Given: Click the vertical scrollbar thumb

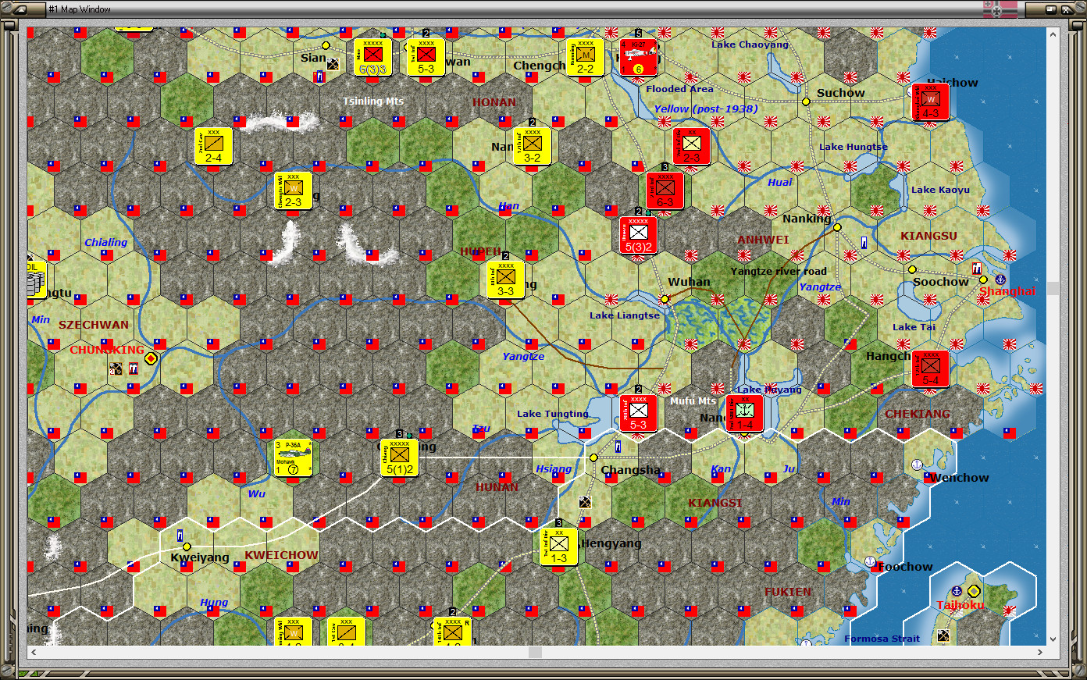Looking at the screenshot, I should coord(1053,288).
